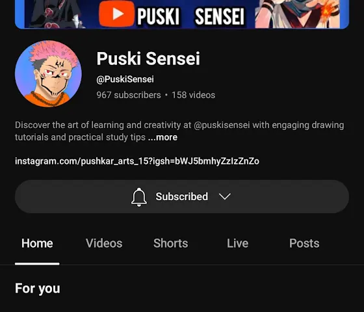This screenshot has width=364, height=312.
Task: Tap the YouTube play logo in banner
Action: (116, 14)
